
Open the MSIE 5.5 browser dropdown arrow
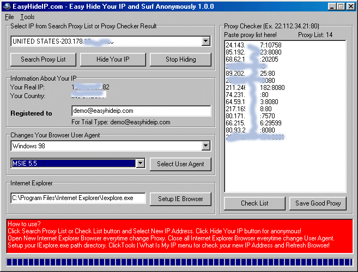pos(141,164)
